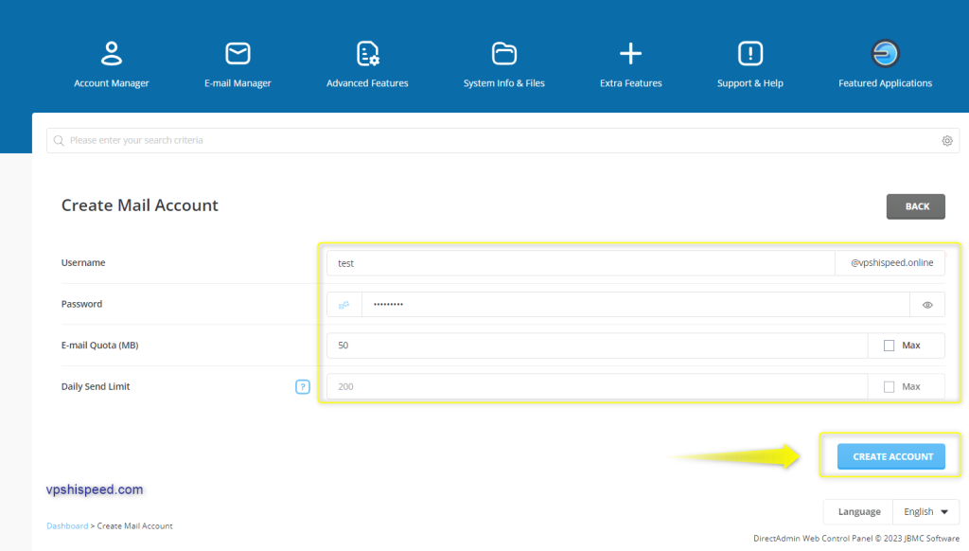Follow the Dashboard breadcrumb link

(66, 525)
